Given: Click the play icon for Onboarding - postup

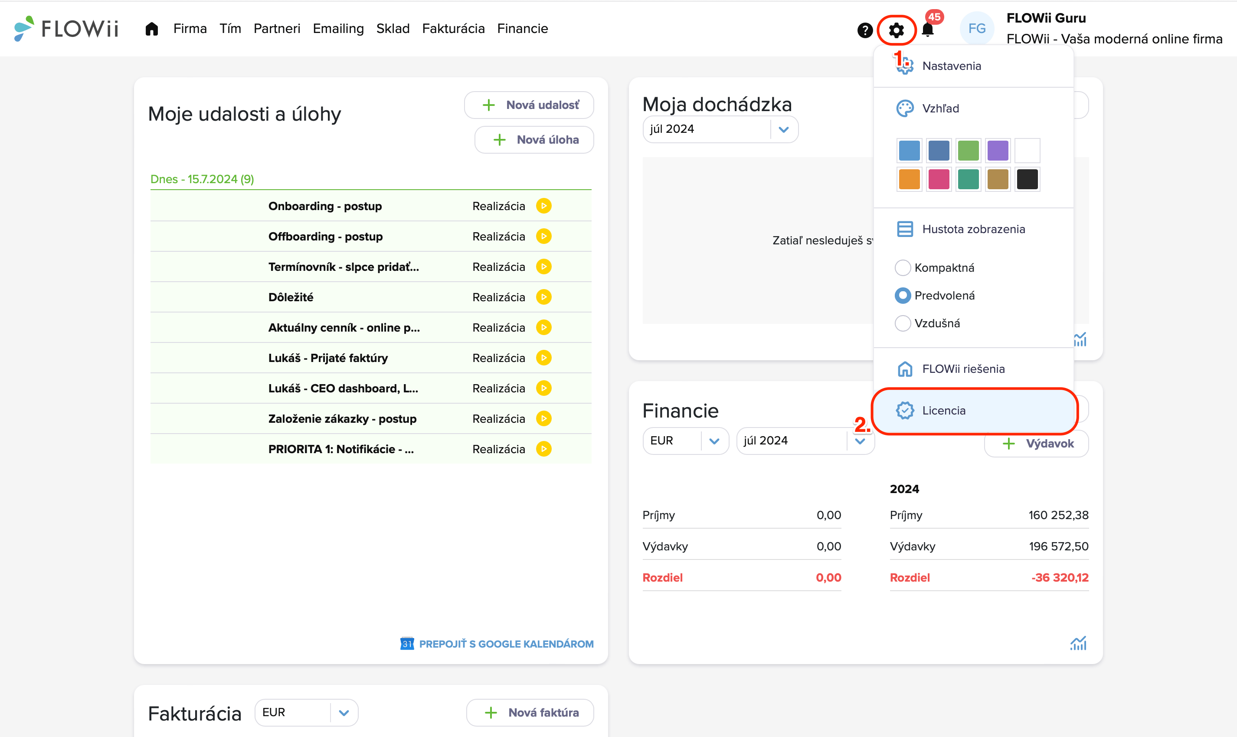Looking at the screenshot, I should pos(544,206).
